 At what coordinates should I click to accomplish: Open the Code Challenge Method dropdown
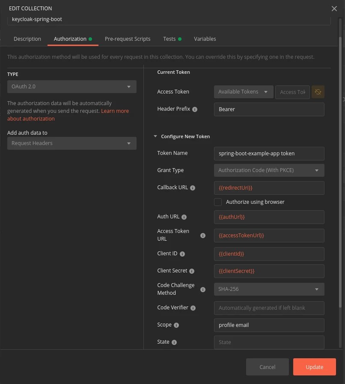click(269, 289)
